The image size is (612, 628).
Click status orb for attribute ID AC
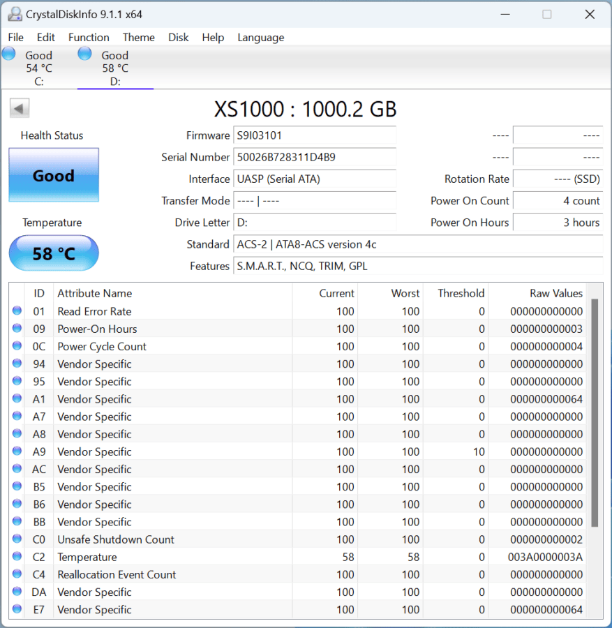pyautogui.click(x=17, y=469)
